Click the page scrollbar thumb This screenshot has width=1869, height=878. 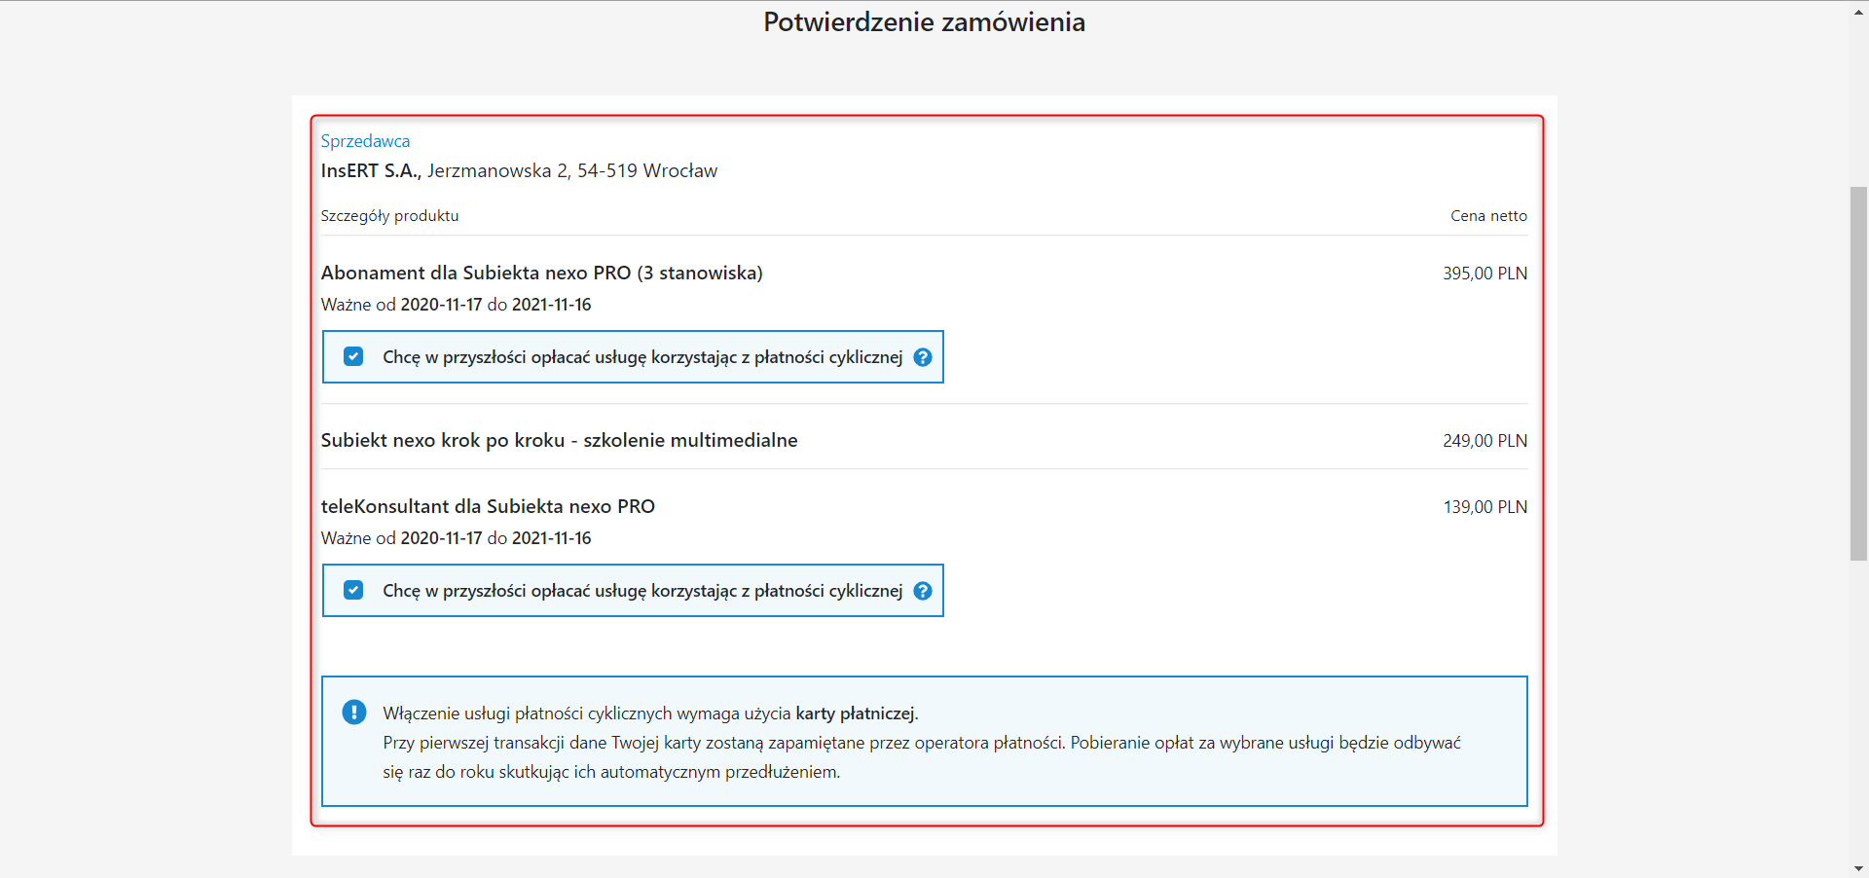pyautogui.click(x=1859, y=373)
